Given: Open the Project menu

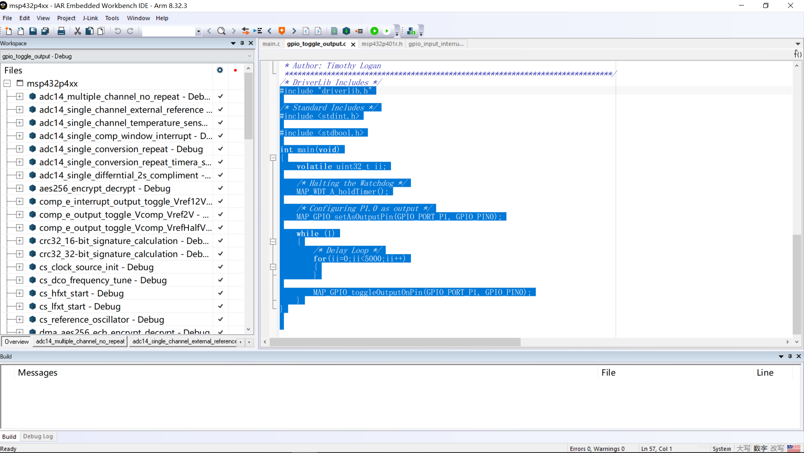Looking at the screenshot, I should point(66,18).
